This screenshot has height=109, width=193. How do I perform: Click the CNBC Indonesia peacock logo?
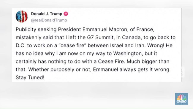181,99
